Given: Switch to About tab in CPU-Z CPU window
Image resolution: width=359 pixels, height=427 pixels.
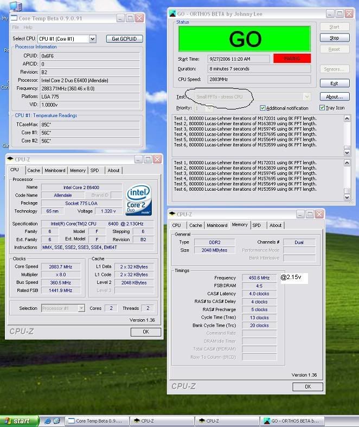Looking at the screenshot, I should (113, 170).
